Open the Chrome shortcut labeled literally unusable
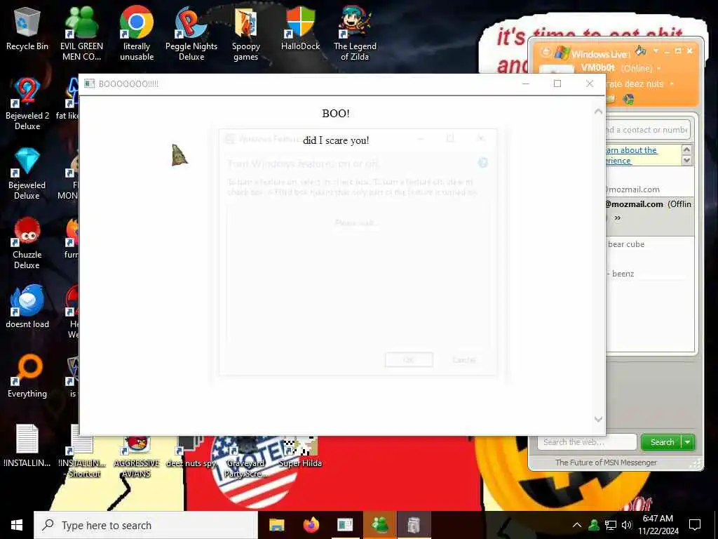This screenshot has height=539, width=718. 137,34
